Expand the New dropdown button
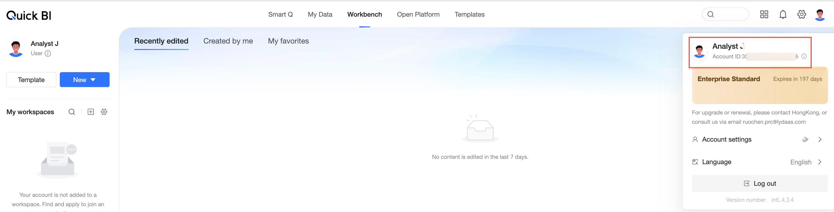834x212 pixels. [x=84, y=80]
